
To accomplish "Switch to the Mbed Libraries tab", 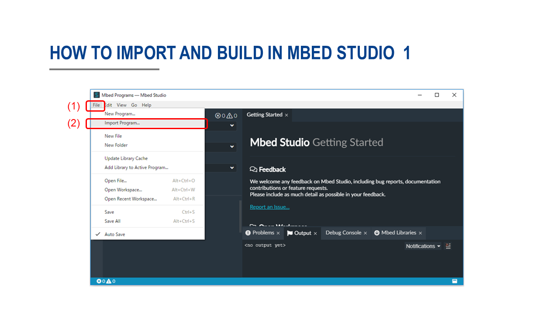I will [x=398, y=233].
